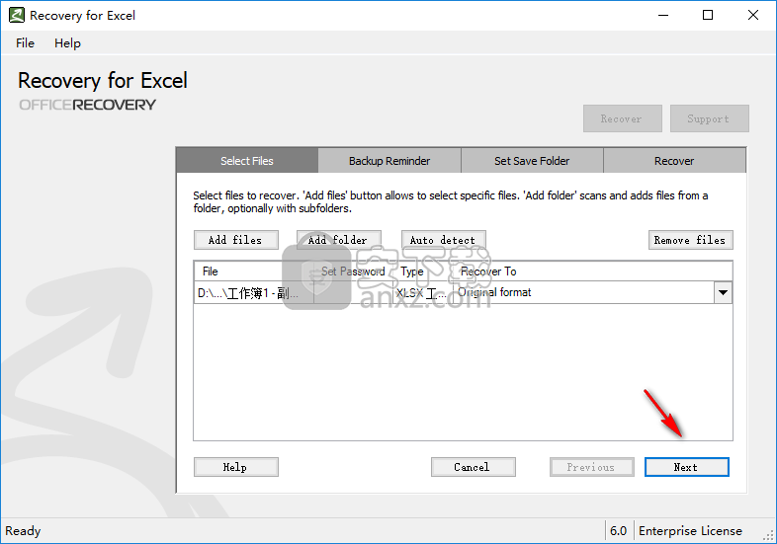Screen dimensions: 777x544
Task: Switch to the Backup Reminder tab
Action: [x=389, y=160]
